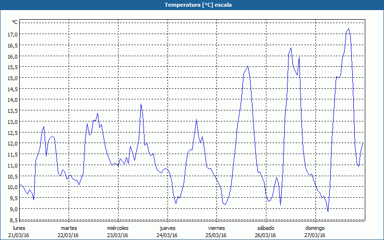The width and height of the screenshot is (384, 240).
Task: Click the 8,5 axis value
Action: [14, 220]
